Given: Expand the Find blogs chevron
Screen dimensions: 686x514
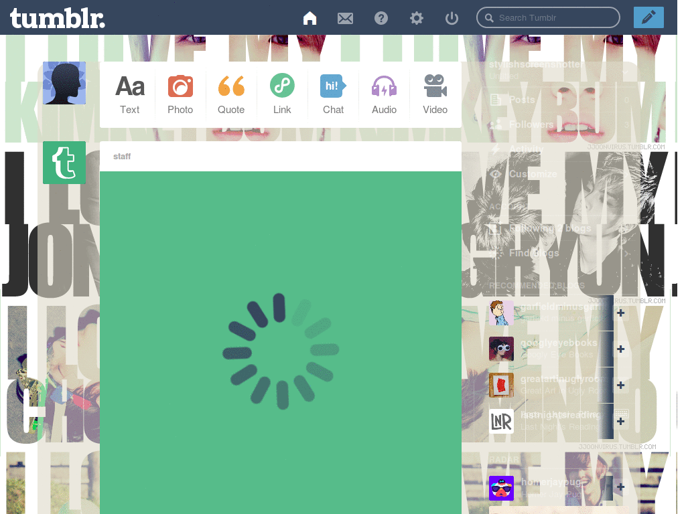Looking at the screenshot, I should pos(627,254).
